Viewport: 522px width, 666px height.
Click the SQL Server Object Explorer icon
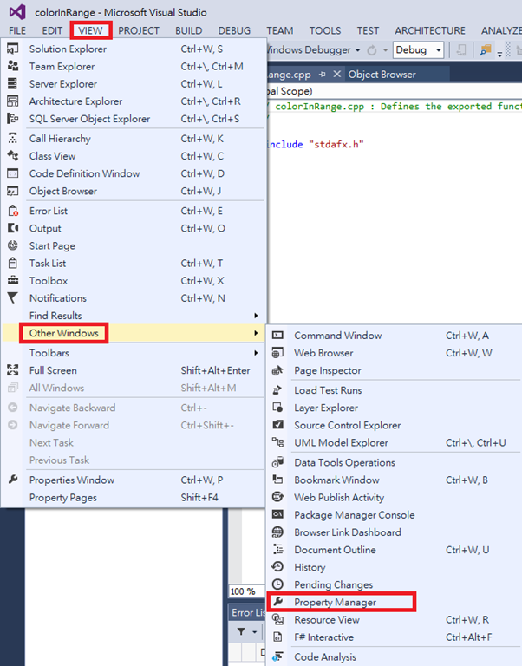point(13,119)
